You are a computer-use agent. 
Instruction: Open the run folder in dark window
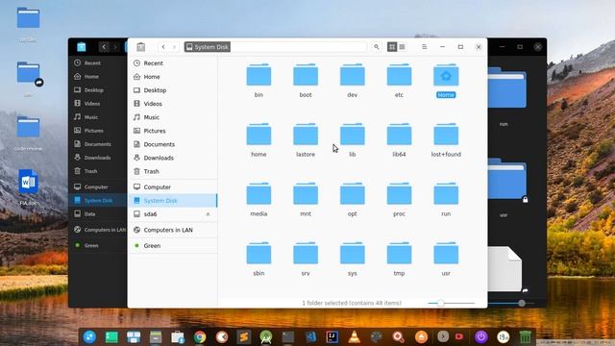click(x=506, y=87)
